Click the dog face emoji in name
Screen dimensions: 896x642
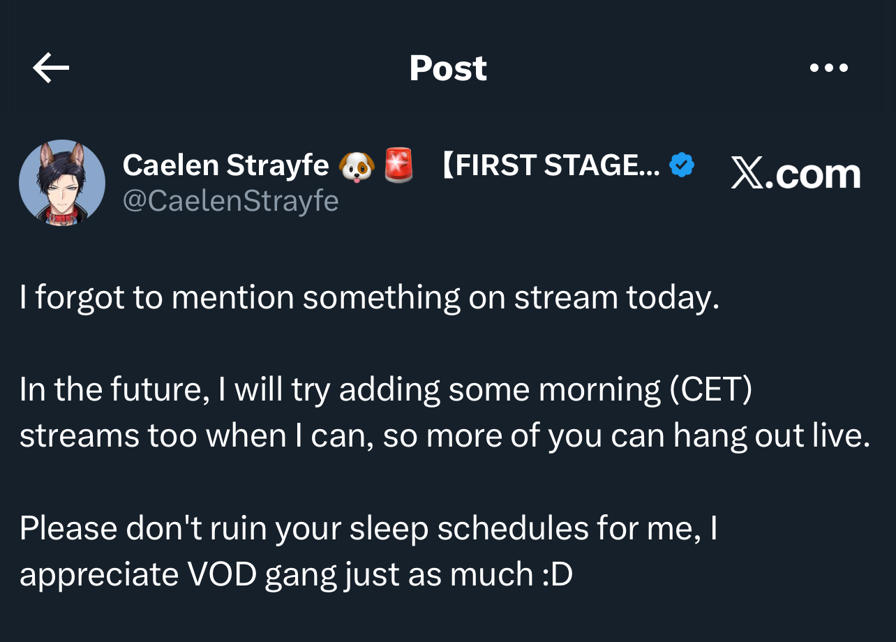coord(357,165)
